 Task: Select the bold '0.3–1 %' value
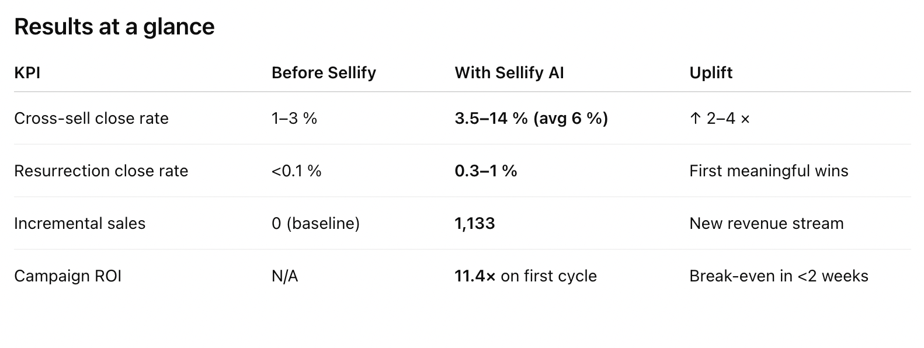coord(486,171)
